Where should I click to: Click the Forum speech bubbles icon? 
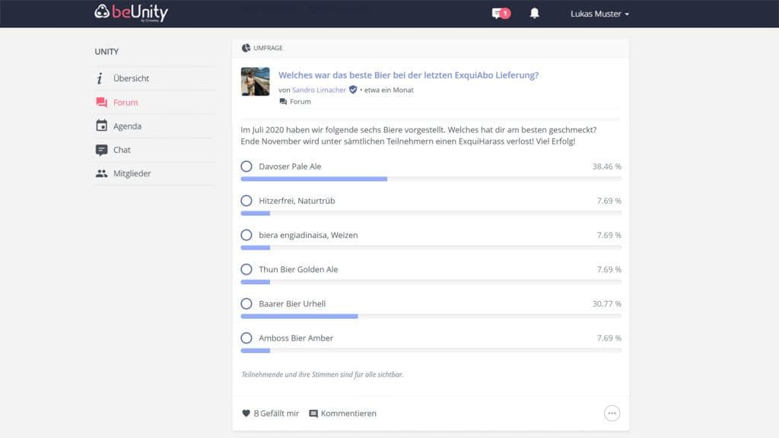click(101, 103)
